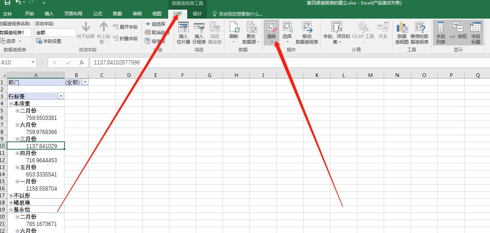
Task: Click 移动数据透视表 move pivot table
Action: (x=307, y=33)
